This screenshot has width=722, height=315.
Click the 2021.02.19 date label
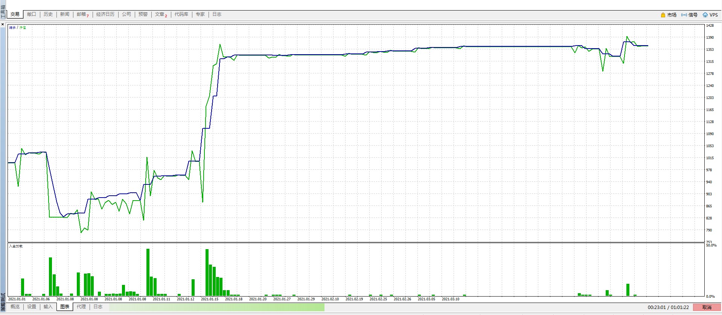354,299
